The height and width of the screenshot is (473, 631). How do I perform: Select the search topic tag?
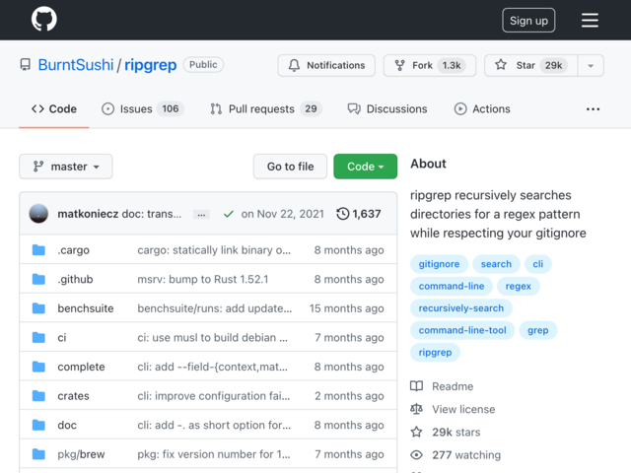(496, 264)
